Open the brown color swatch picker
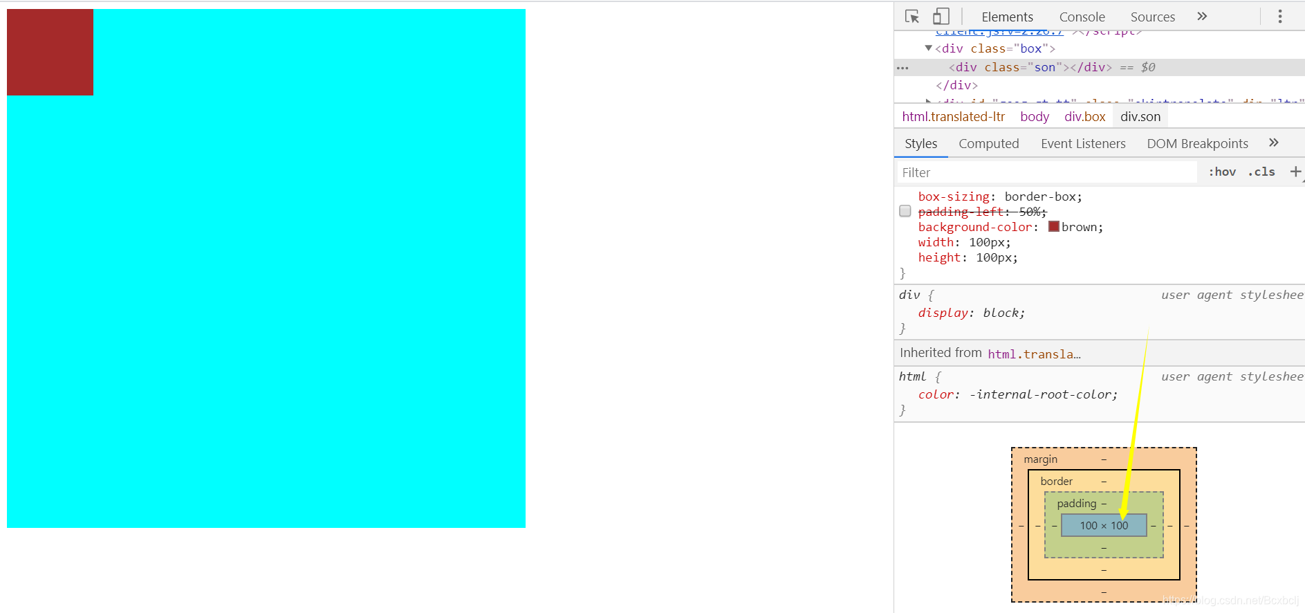The image size is (1305, 613). coord(1054,226)
